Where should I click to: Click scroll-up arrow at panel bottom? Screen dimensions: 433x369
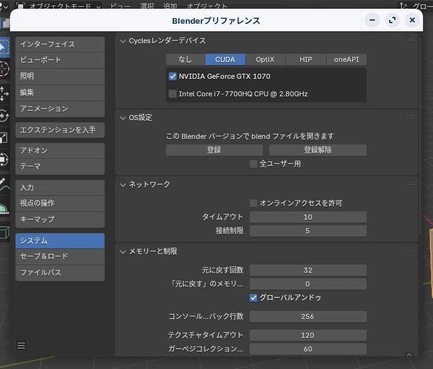[x=409, y=355]
